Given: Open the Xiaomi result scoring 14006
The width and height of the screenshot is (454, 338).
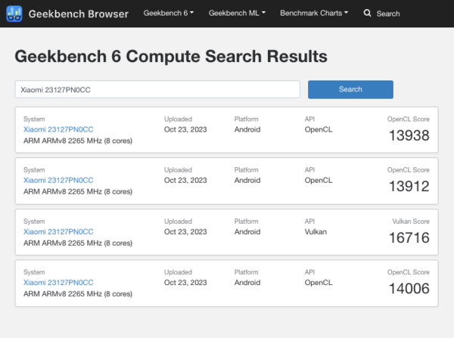Looking at the screenshot, I should [x=58, y=282].
